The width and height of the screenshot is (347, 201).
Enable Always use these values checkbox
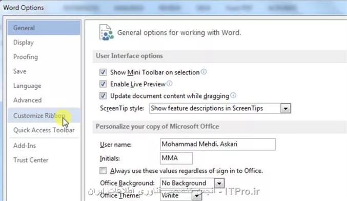[103, 171]
